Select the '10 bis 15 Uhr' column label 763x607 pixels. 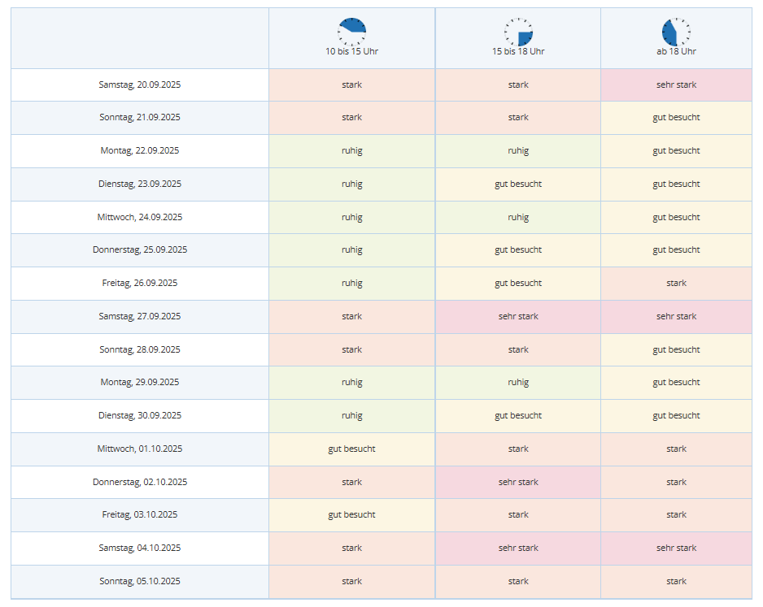(351, 51)
